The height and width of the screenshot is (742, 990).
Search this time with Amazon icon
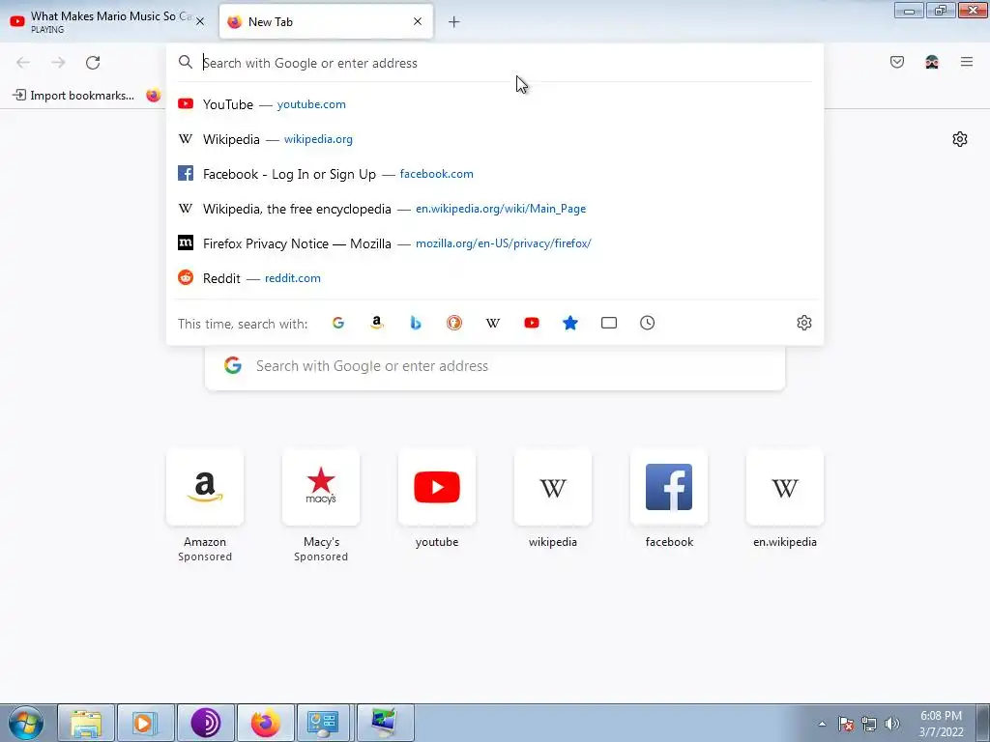tap(377, 323)
